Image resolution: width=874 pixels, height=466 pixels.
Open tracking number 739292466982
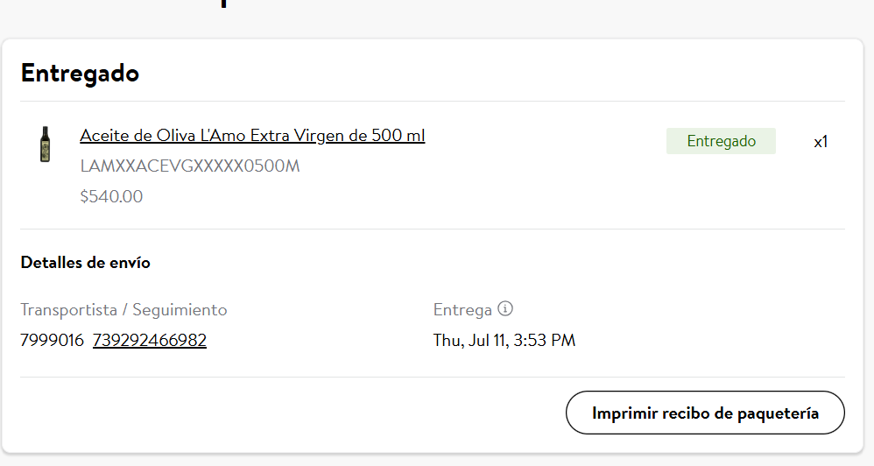(x=150, y=340)
